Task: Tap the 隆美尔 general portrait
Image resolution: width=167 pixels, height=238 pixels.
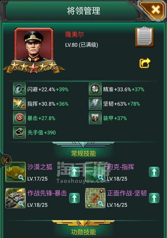Action: pos(34,45)
